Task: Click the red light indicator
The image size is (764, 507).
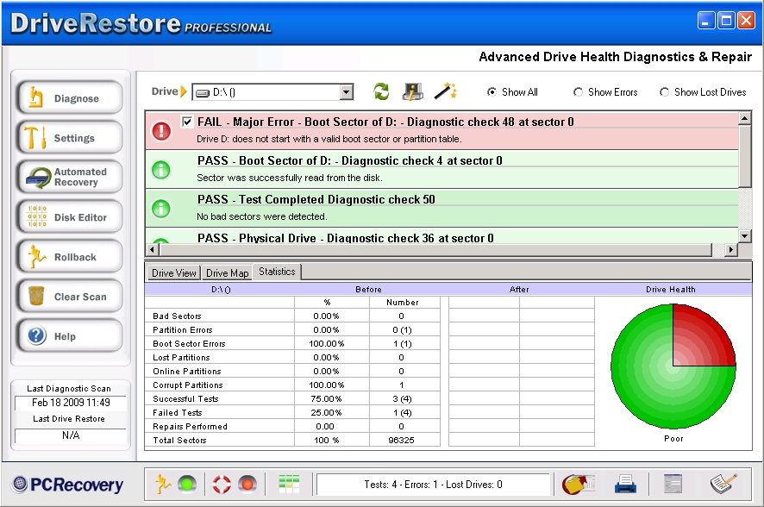Action: 247,484
